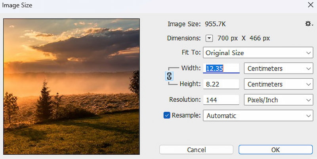
Task: Open the Pixels/Inch resolution units dropdown
Action: (x=279, y=100)
